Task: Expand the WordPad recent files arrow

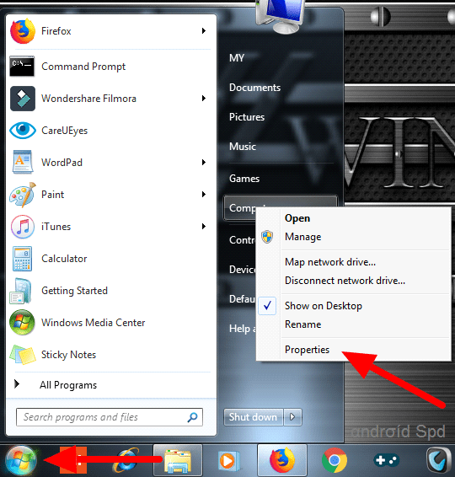Action: tap(204, 162)
